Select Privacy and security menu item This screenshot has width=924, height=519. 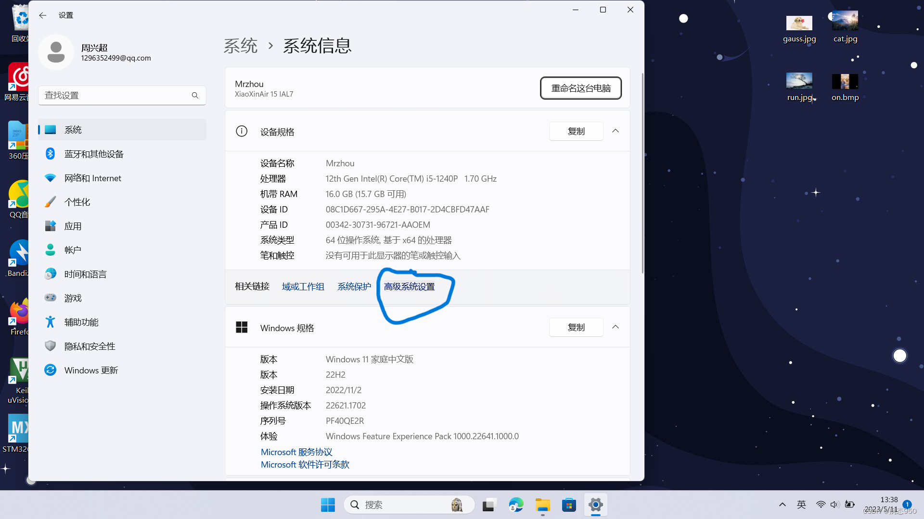click(90, 346)
